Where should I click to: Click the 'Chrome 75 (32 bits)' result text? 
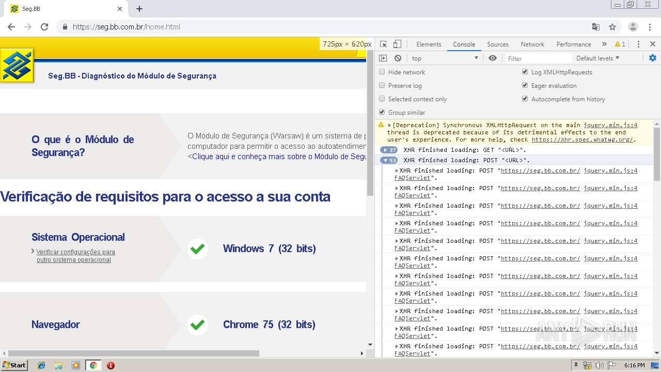(x=269, y=324)
